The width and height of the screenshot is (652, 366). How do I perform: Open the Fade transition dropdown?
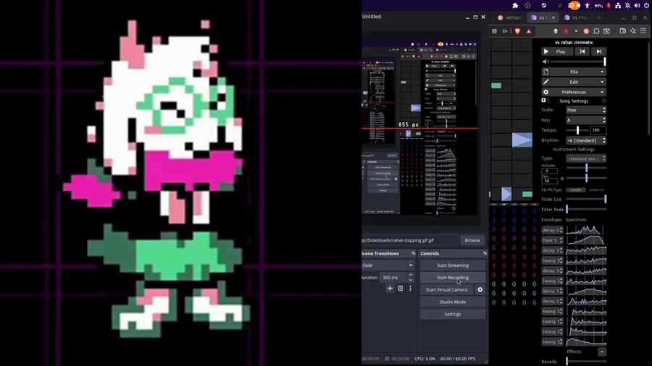click(x=388, y=265)
